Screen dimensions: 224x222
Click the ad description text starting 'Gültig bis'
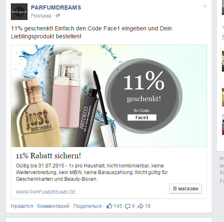pos(92,172)
